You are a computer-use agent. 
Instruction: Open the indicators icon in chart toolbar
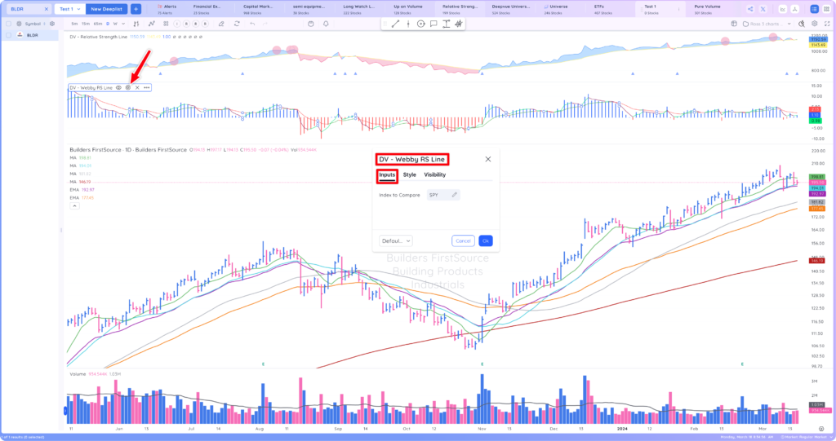[x=151, y=24]
